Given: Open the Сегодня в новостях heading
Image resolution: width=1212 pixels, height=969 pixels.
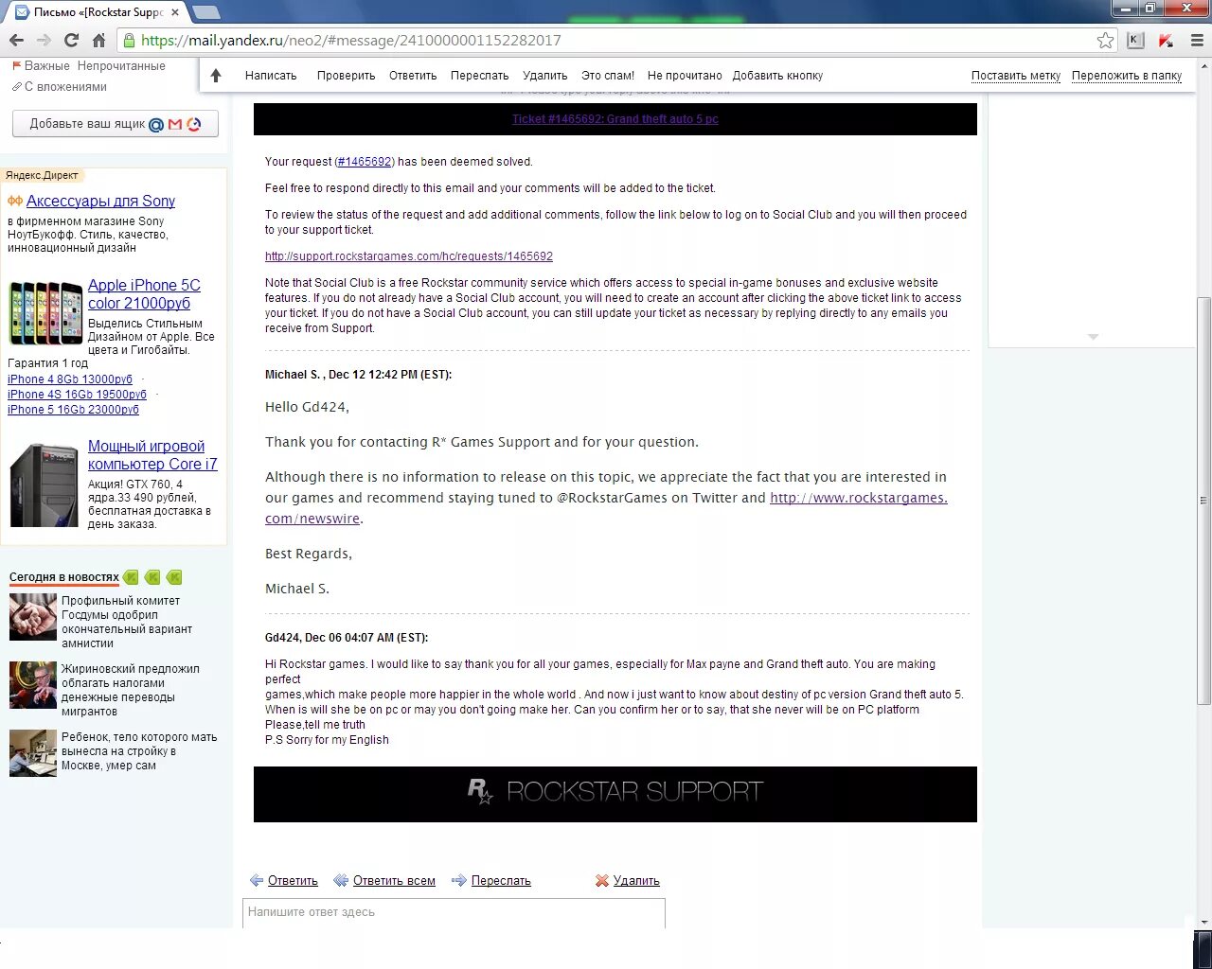Looking at the screenshot, I should pyautogui.click(x=64, y=577).
